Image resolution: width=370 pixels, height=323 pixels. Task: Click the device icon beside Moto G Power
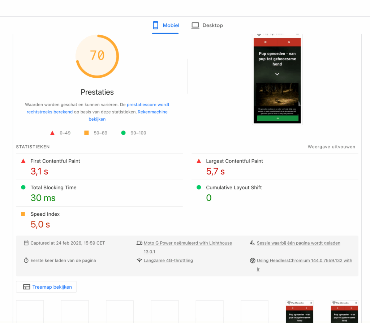pyautogui.click(x=139, y=243)
